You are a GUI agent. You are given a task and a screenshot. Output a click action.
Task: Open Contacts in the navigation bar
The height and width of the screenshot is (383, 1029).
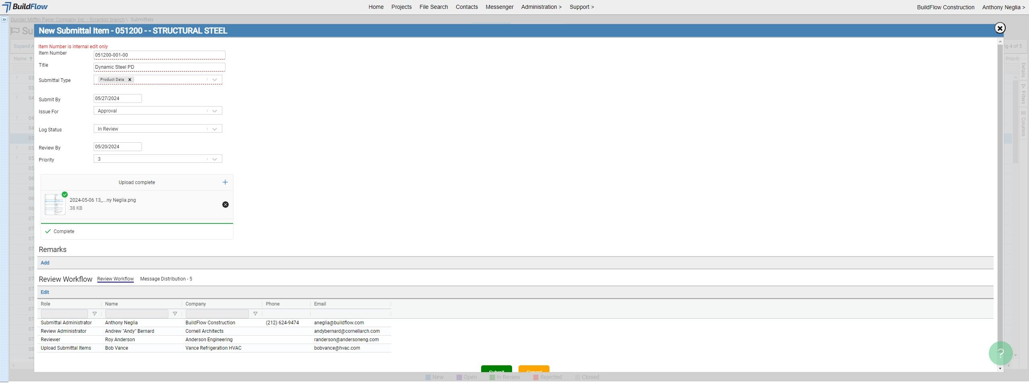click(467, 7)
